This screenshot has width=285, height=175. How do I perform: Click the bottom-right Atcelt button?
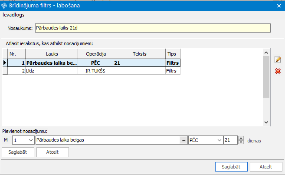pos(266,167)
